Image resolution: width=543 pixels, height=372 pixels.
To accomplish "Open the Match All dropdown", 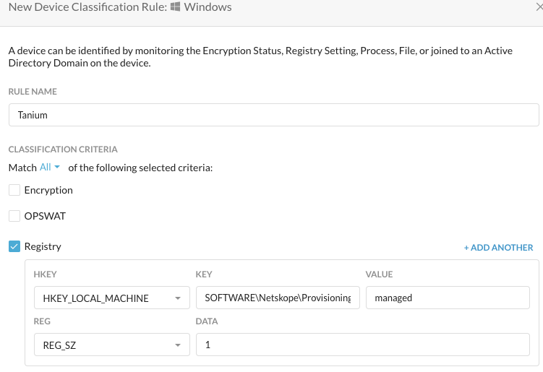I will tap(50, 167).
